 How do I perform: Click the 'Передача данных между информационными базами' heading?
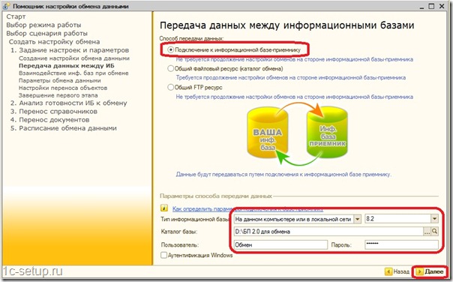(x=287, y=25)
